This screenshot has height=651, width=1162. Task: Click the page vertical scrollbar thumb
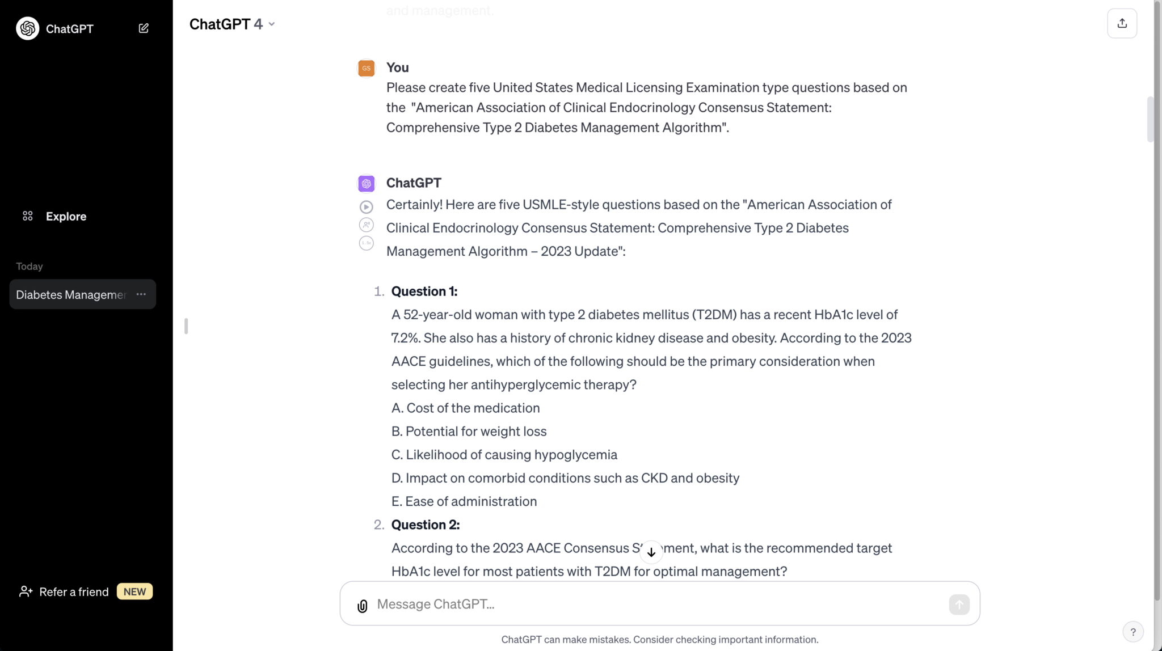click(1150, 119)
